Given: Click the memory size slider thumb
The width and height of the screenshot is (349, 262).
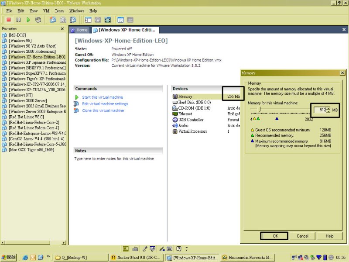Looking at the screenshot, I should (260, 109).
